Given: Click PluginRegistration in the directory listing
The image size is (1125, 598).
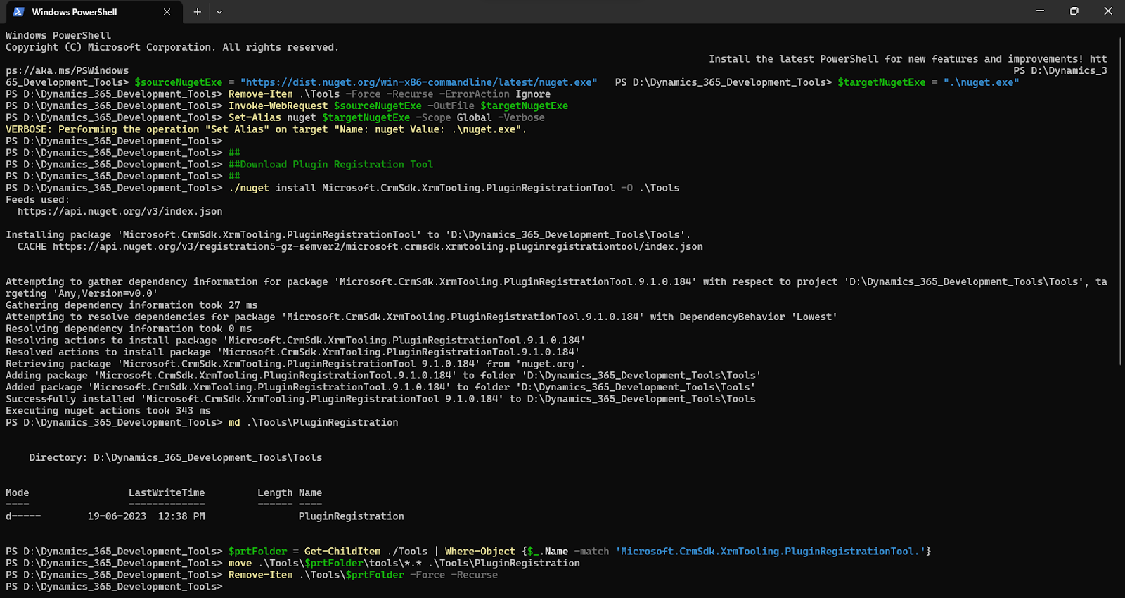Looking at the screenshot, I should [x=351, y=516].
